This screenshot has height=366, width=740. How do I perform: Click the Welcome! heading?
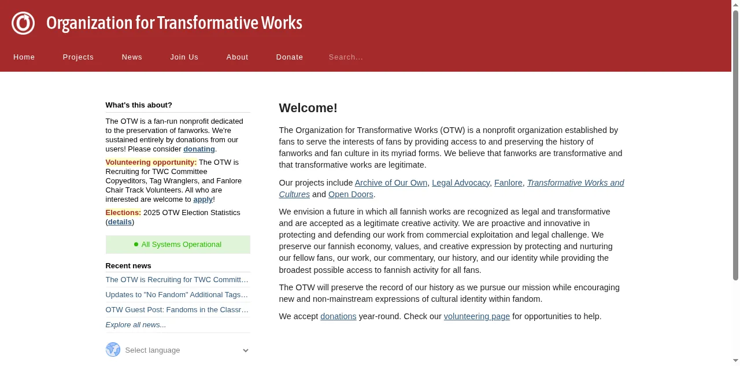click(308, 108)
